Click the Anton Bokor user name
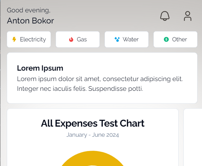Viewport: 202px width, 166px height. 30,21
